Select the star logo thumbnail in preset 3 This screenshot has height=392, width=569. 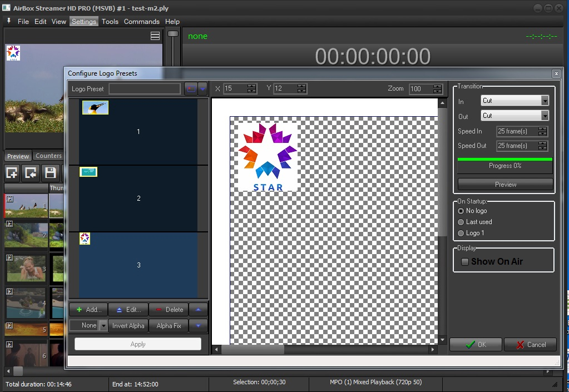(85, 239)
